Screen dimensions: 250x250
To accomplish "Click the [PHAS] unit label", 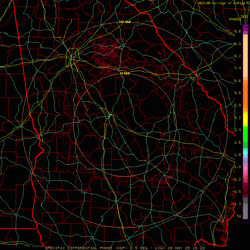I will (235, 19).
